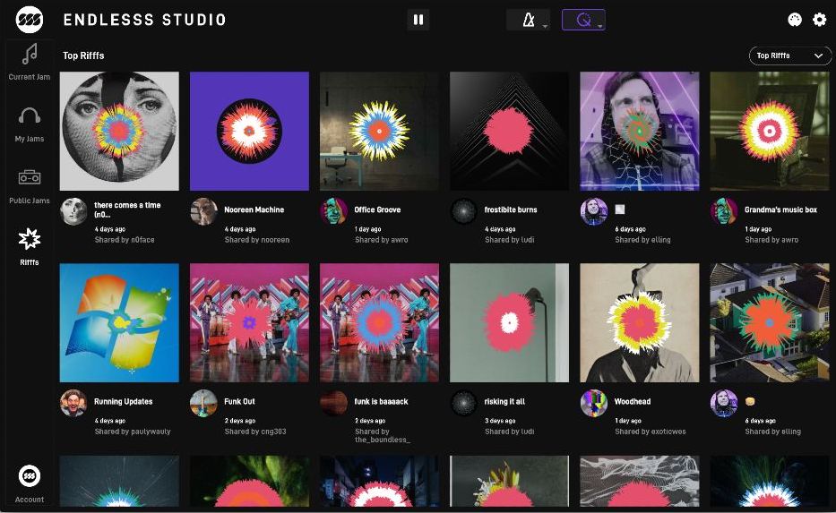Click 'Shared by n0face' text
This screenshot has height=513, width=836.
click(x=125, y=240)
